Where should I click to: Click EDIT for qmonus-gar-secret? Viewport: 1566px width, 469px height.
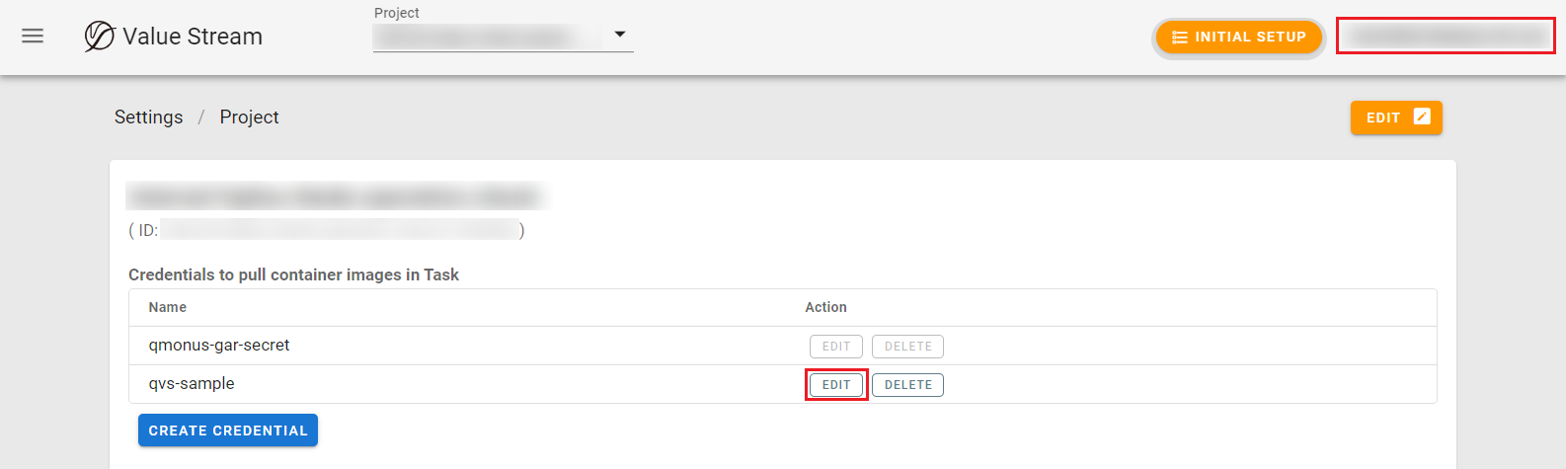pos(836,347)
